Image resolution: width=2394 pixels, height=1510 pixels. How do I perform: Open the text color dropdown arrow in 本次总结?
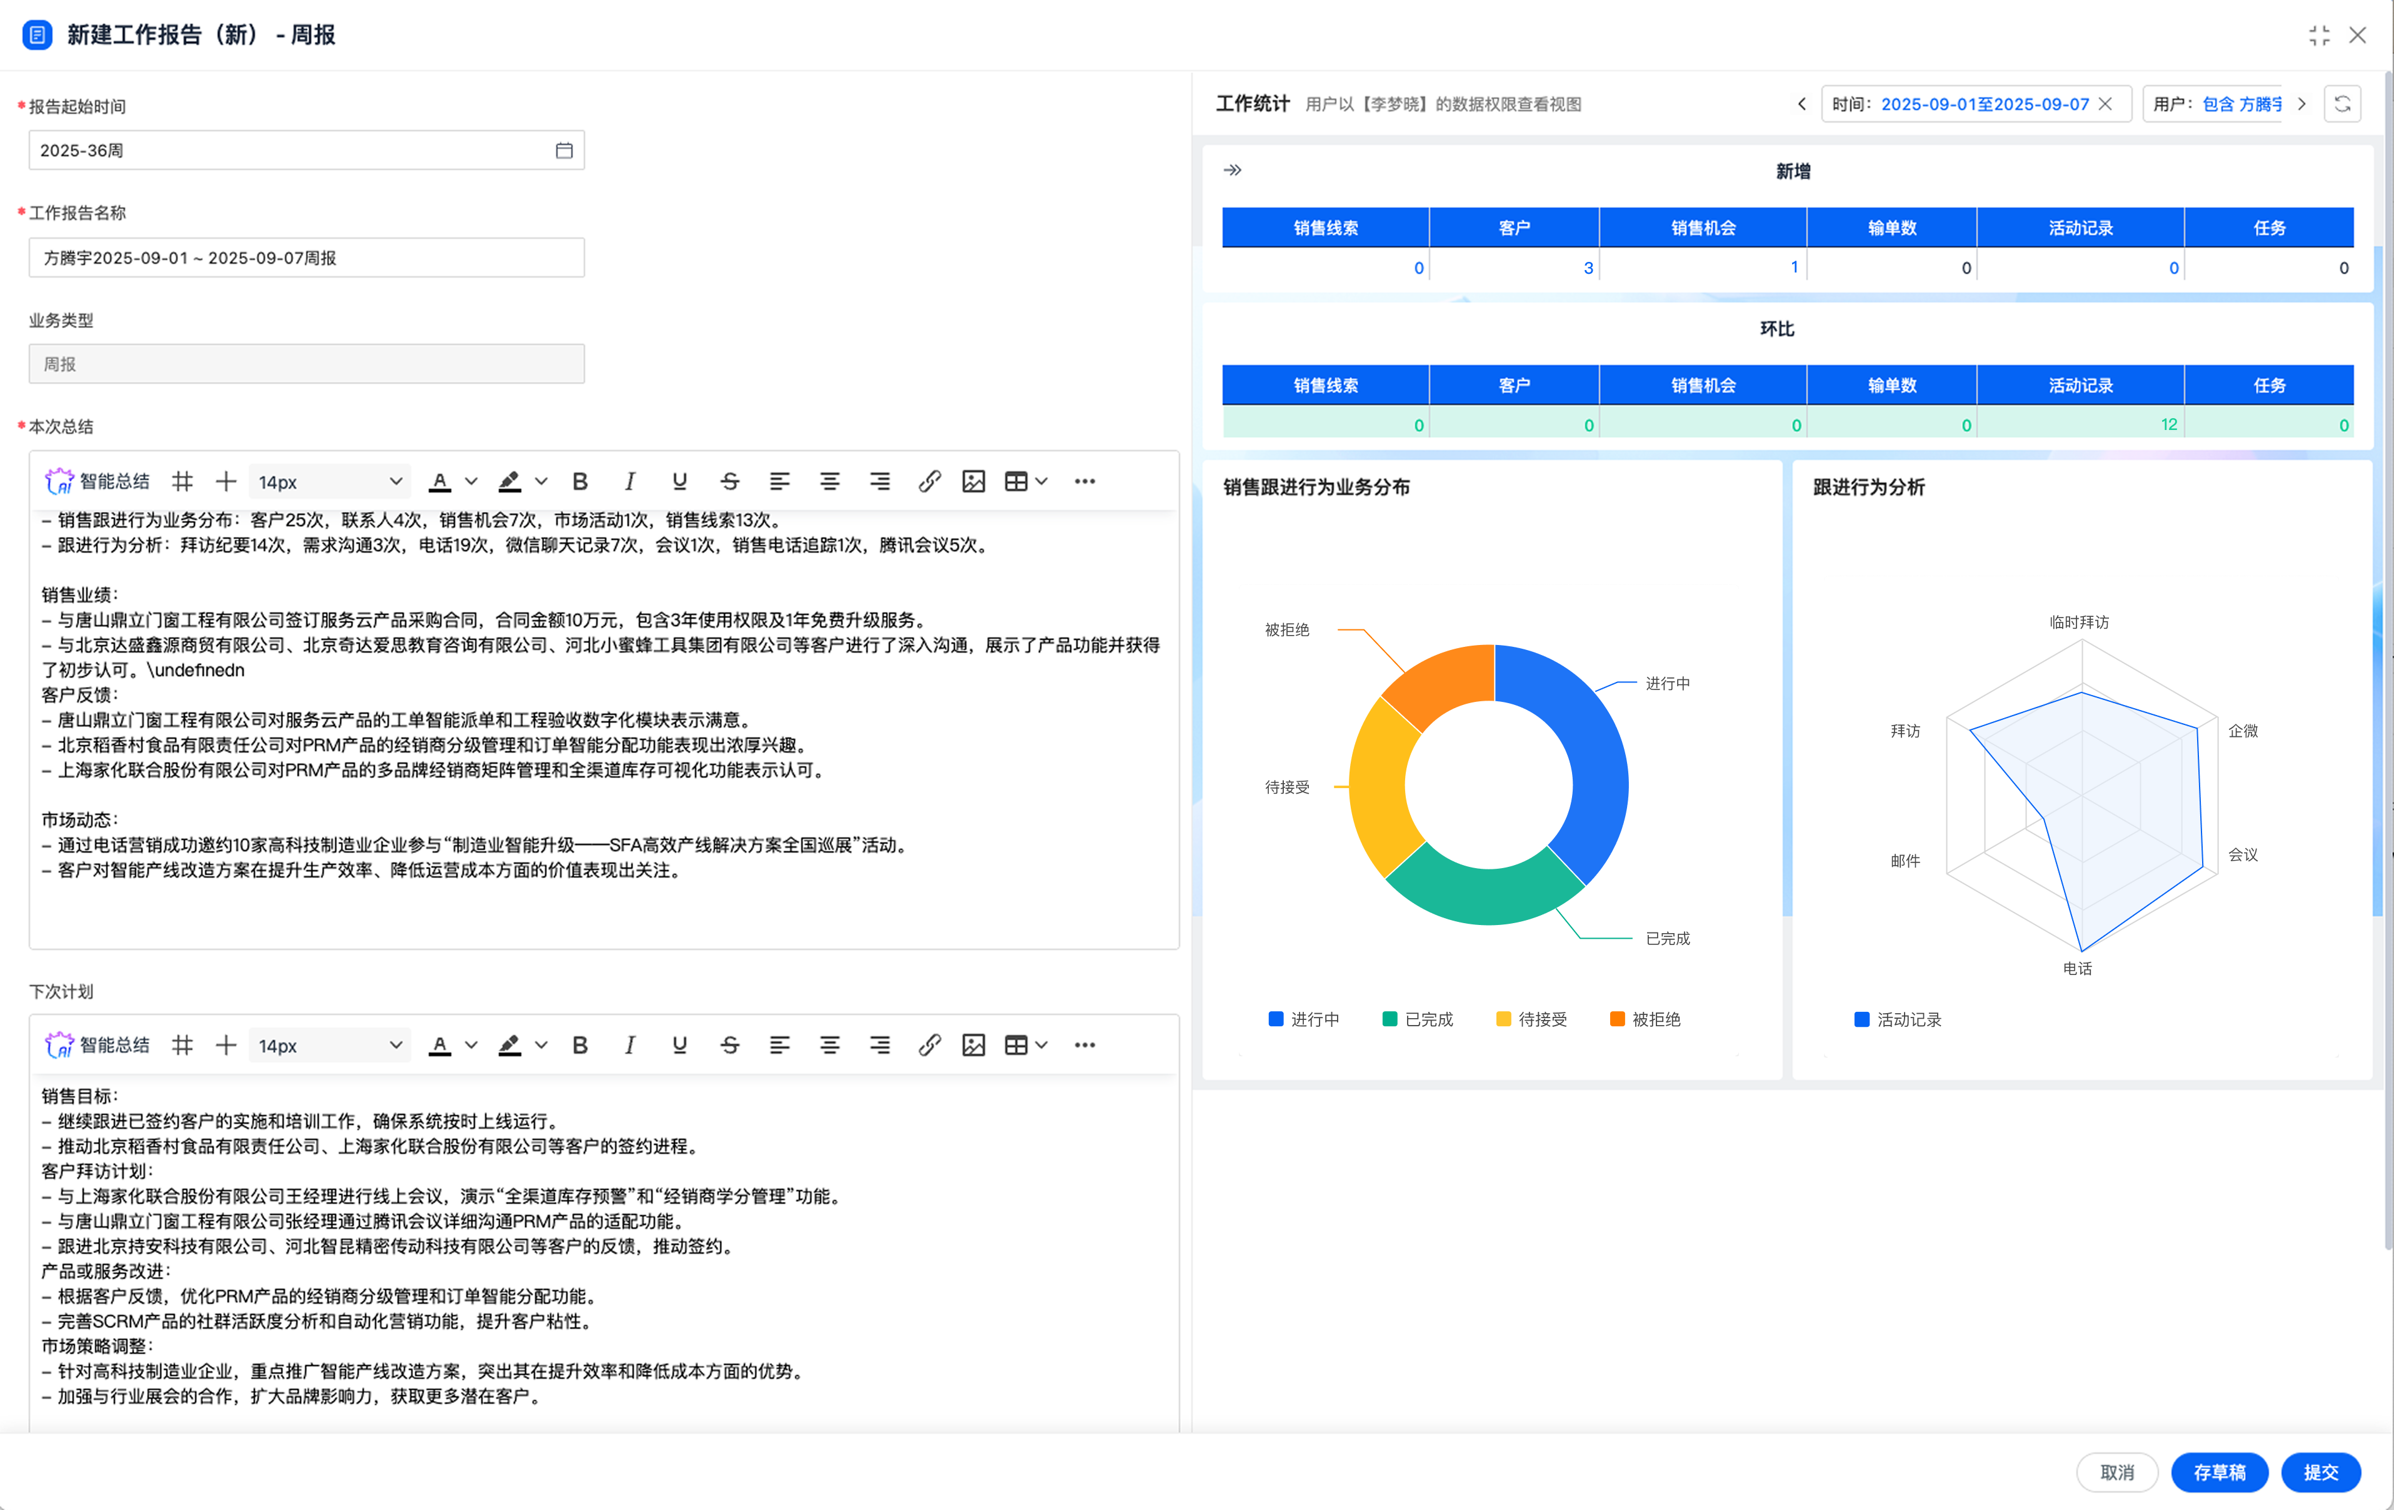click(x=471, y=482)
